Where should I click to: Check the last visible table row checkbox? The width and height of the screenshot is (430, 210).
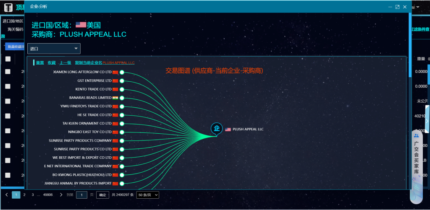[x=8, y=175]
